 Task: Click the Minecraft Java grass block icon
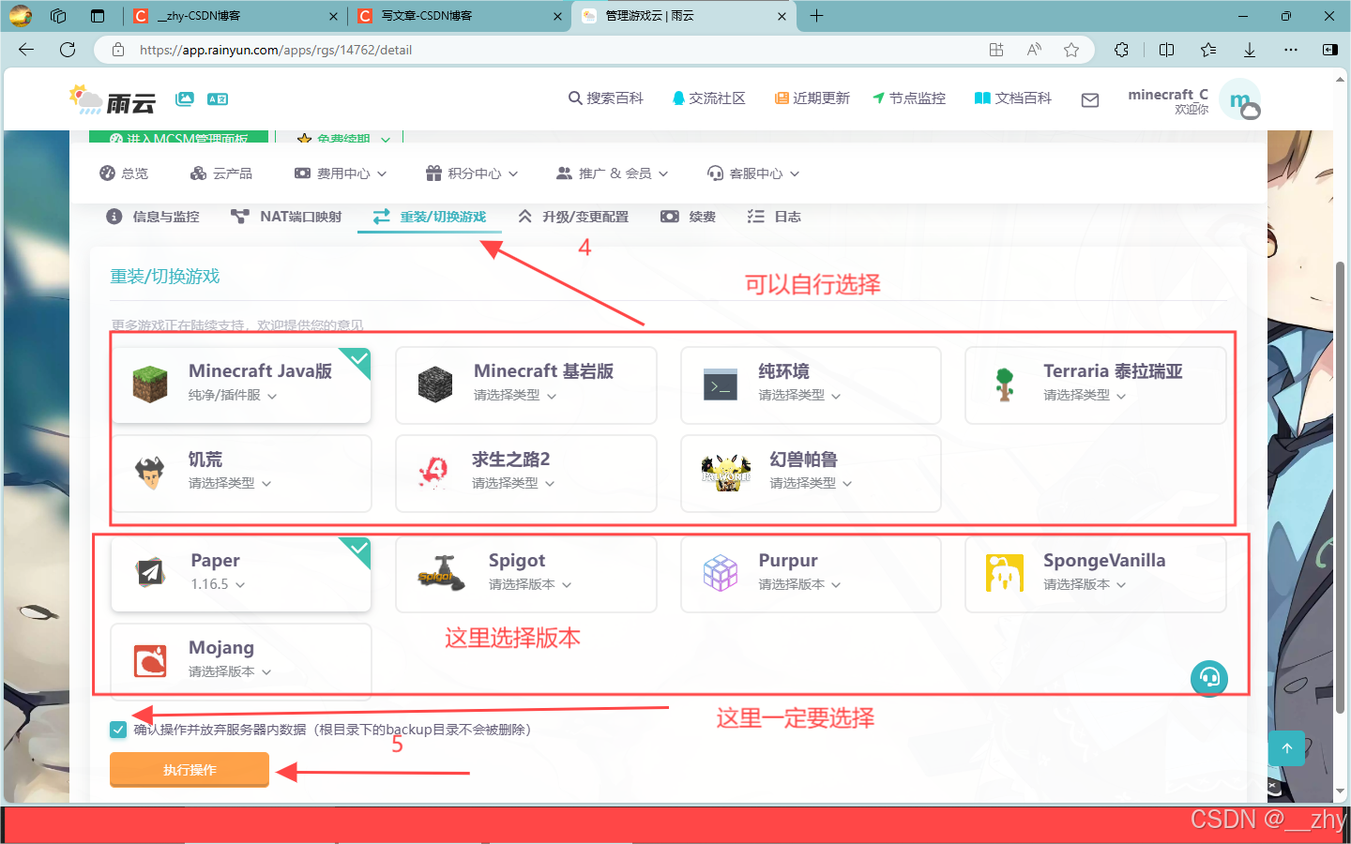coord(150,384)
